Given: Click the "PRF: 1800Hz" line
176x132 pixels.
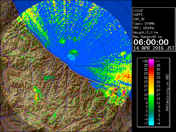Looking at the screenshot, I should (144, 28).
